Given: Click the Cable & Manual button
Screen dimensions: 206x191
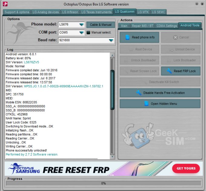Looking at the screenshot, I should click(101, 25).
